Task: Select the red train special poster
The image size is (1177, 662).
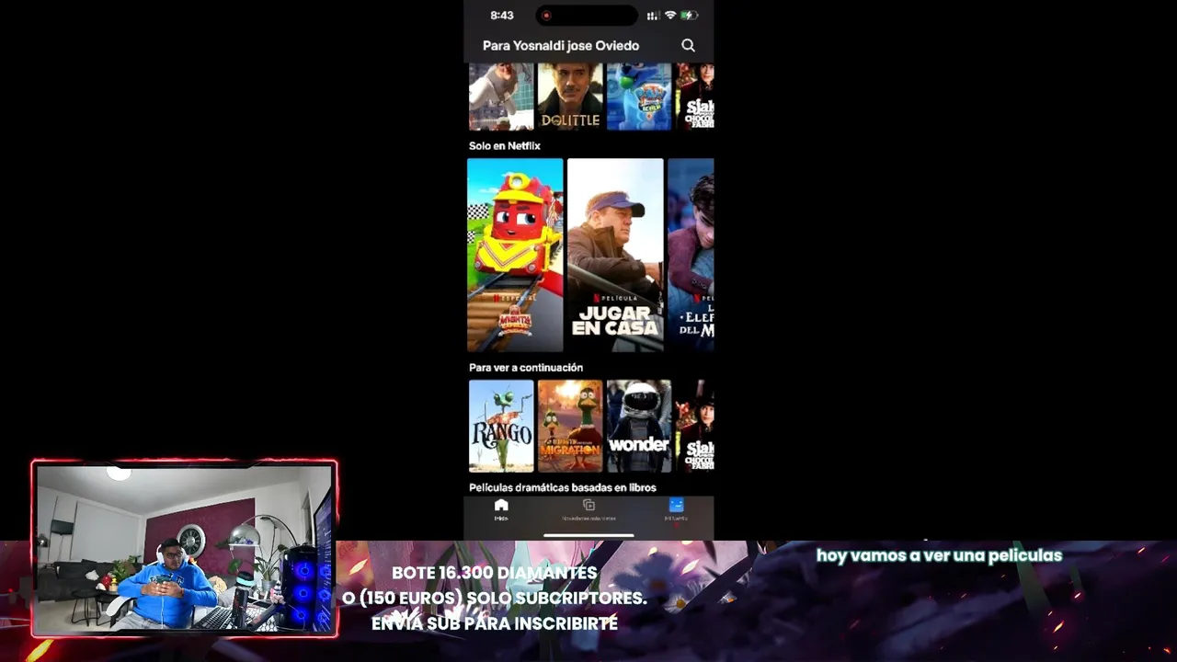Action: tap(515, 255)
